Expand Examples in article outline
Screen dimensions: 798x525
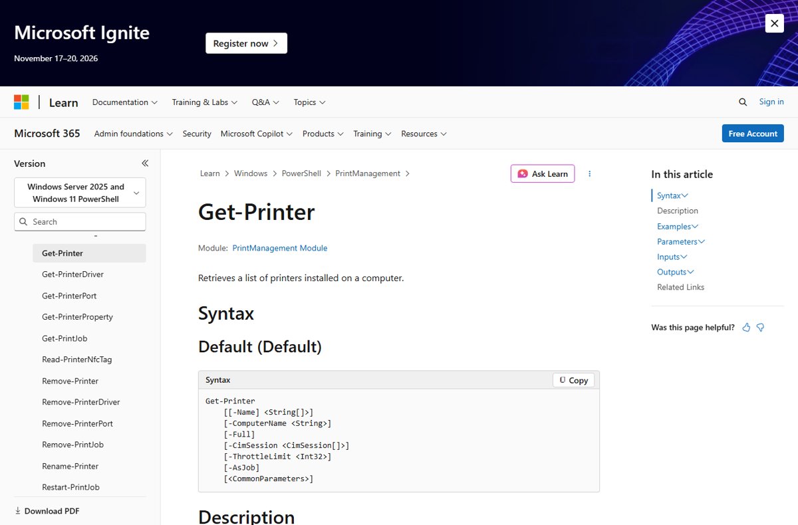[x=678, y=226]
